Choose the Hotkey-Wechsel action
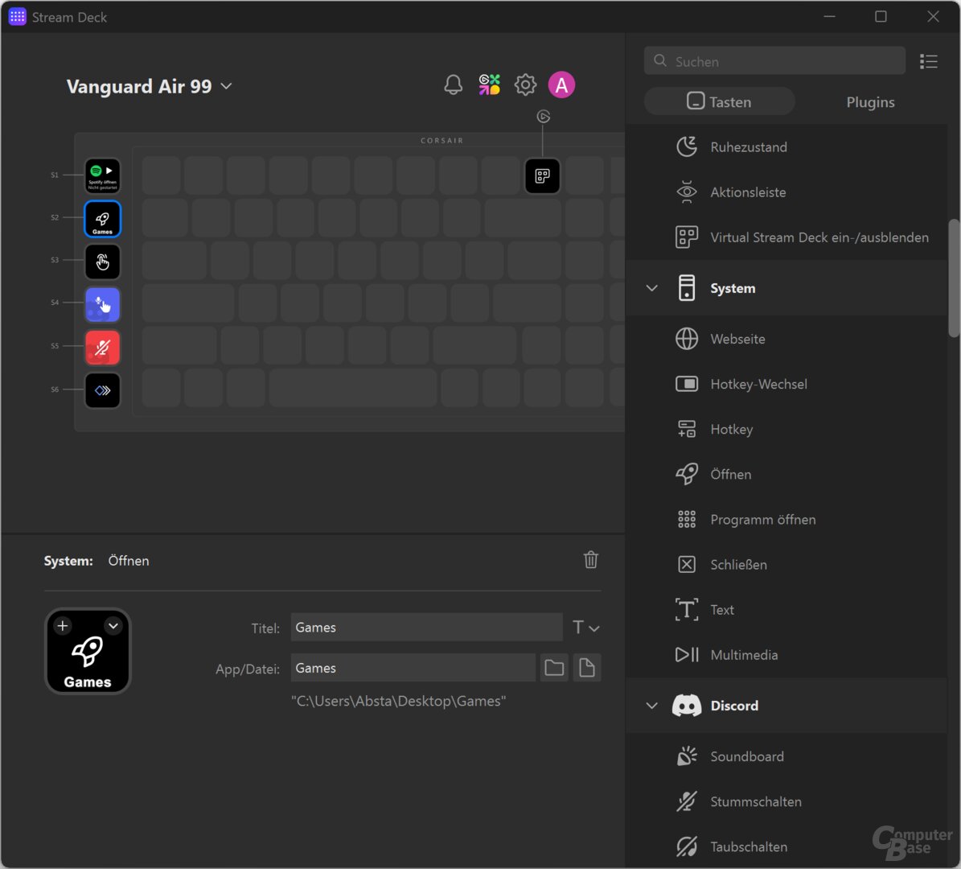This screenshot has width=961, height=869. click(x=758, y=385)
